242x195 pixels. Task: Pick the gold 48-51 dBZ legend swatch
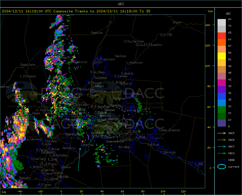point(222,63)
